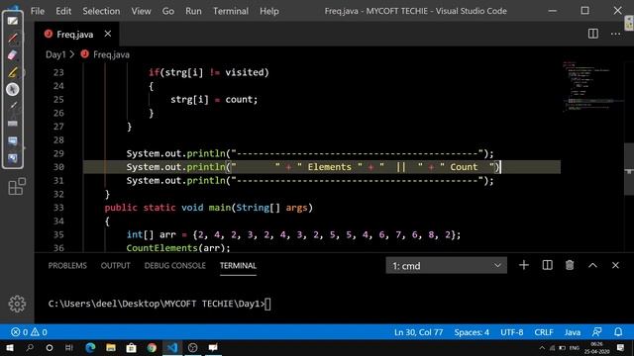Click 'CountElements(arr);' on line 36
This screenshot has height=356, width=634.
coord(178,248)
